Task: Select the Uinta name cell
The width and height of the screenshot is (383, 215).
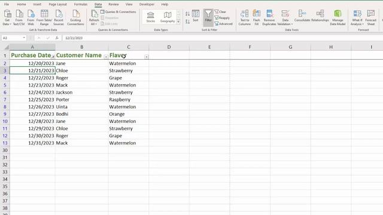Action: click(x=82, y=107)
